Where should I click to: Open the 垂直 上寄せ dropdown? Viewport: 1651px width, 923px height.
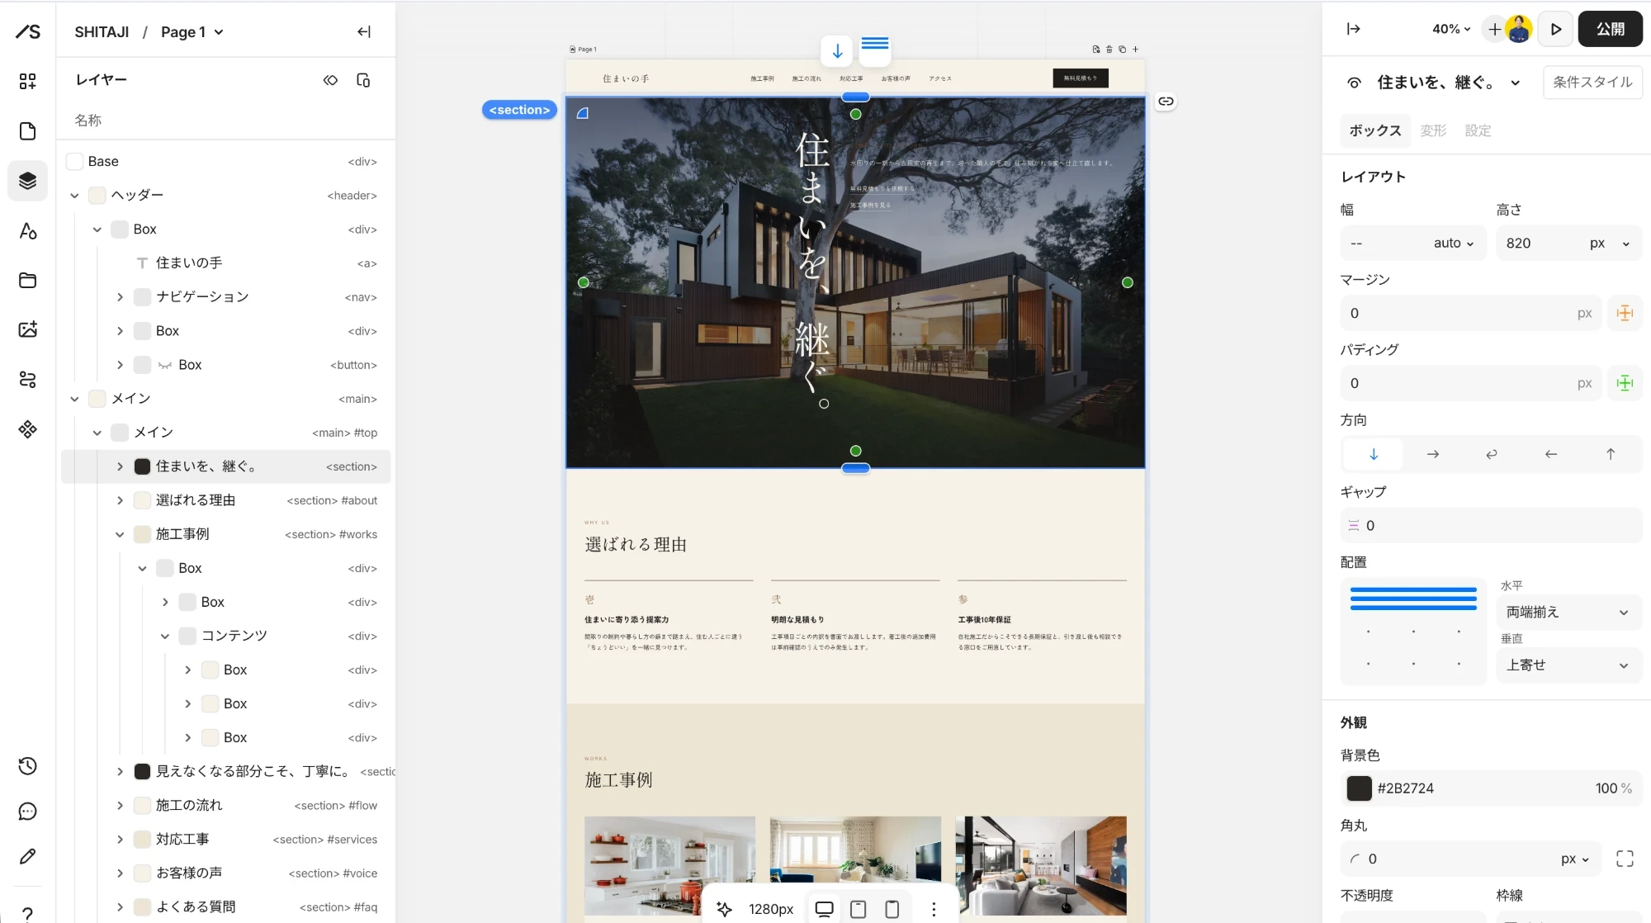click(1568, 665)
